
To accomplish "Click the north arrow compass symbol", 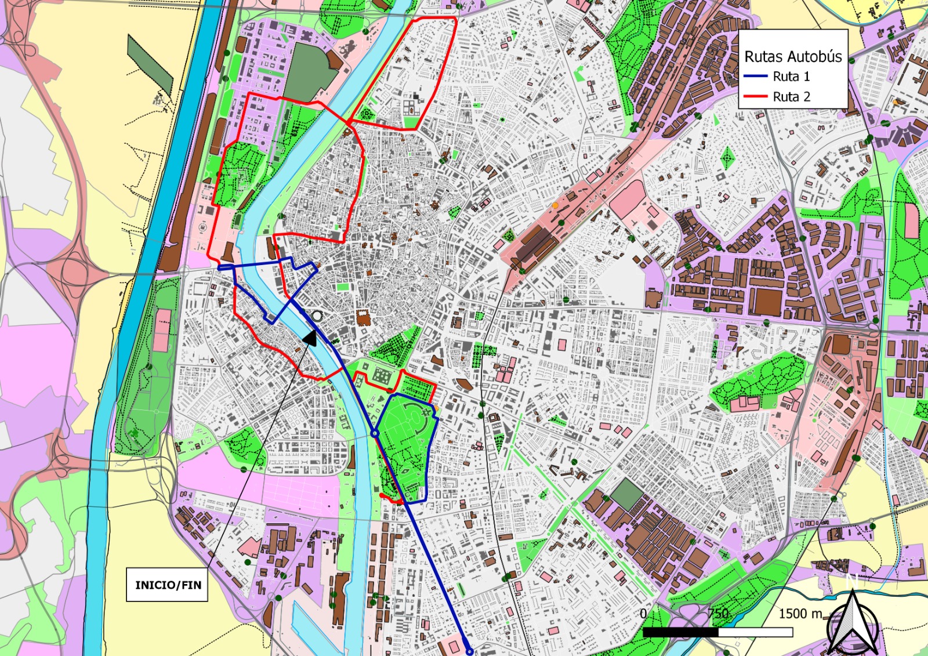I will coord(852,624).
